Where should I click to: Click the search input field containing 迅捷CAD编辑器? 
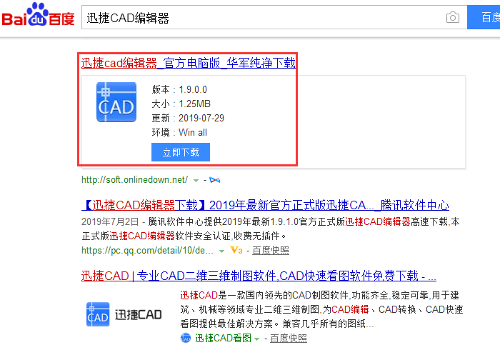click(x=274, y=17)
